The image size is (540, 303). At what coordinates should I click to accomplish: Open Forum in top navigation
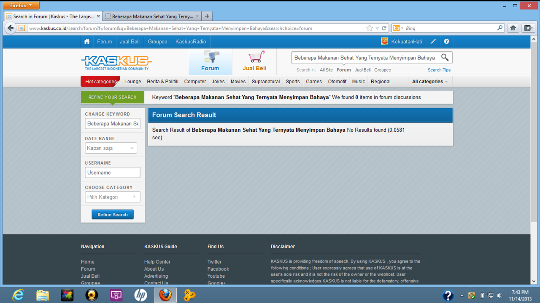(105, 42)
